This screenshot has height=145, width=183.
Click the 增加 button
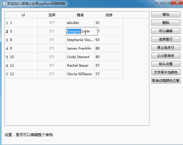pos(166,15)
